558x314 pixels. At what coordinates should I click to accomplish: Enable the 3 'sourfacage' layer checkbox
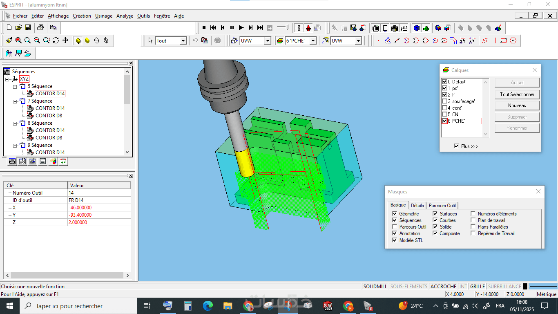444,101
